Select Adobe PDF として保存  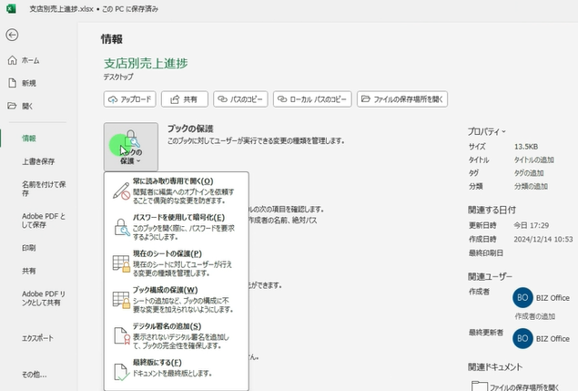[44, 221]
